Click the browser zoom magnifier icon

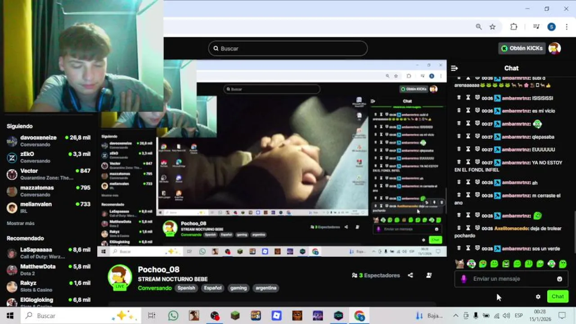coord(479,27)
